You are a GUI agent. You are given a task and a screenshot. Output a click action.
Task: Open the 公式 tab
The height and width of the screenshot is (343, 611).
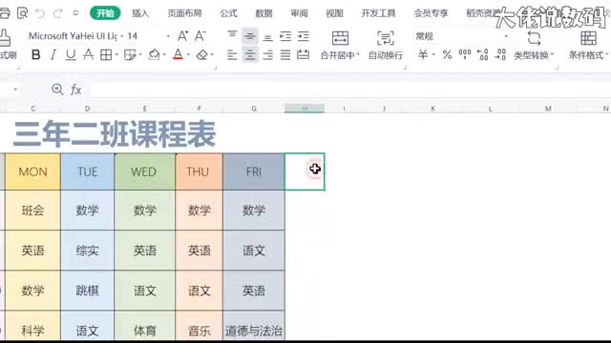click(x=228, y=13)
